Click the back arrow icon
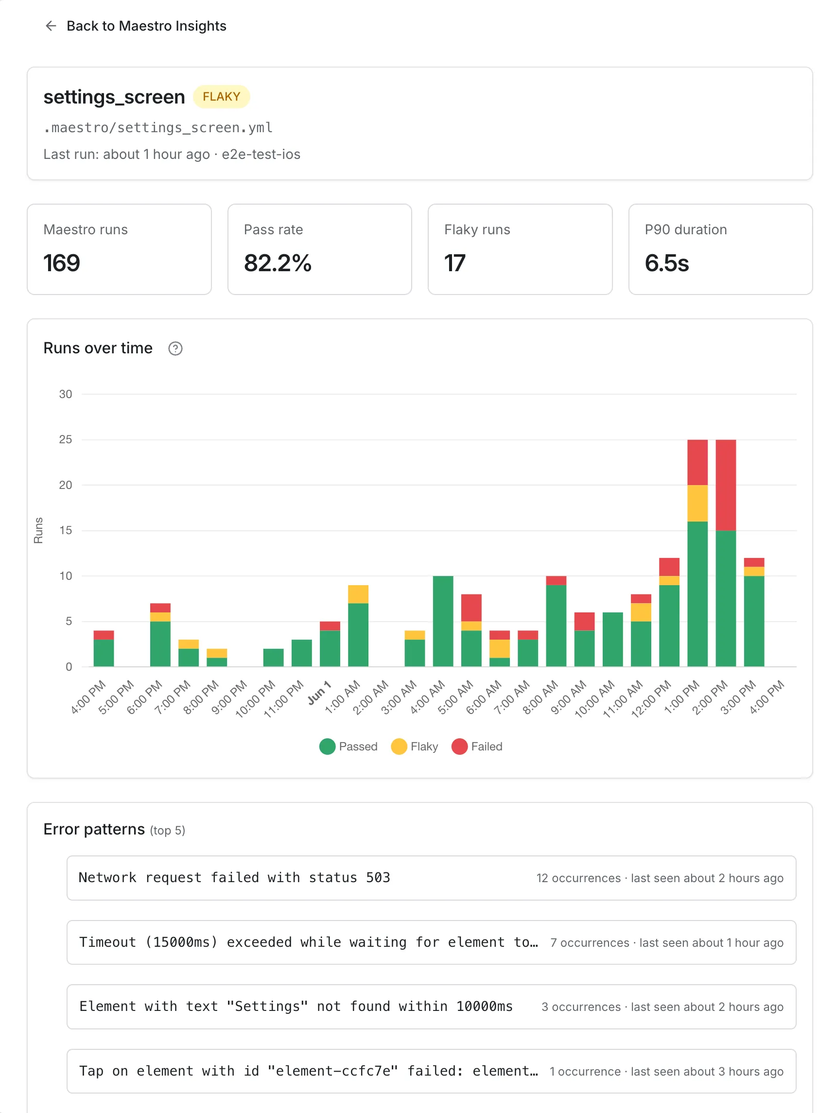Screen dimensions: 836x1113 (x=51, y=26)
